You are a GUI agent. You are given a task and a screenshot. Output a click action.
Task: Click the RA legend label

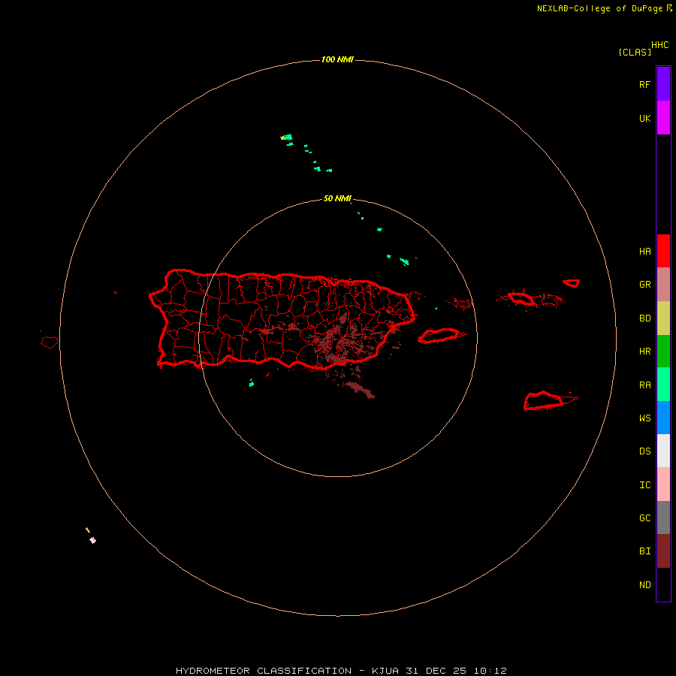644,385
